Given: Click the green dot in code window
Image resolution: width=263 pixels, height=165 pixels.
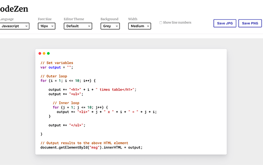Looking at the screenshot, I should [x=48, y=53].
